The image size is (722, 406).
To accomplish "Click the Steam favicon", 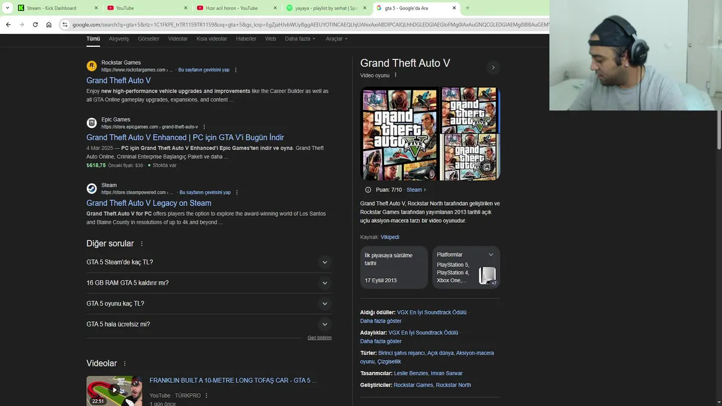I will [x=91, y=188].
